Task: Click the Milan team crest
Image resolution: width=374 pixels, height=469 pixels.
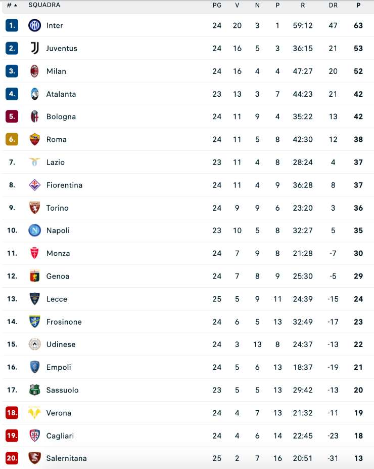Action: click(x=34, y=71)
